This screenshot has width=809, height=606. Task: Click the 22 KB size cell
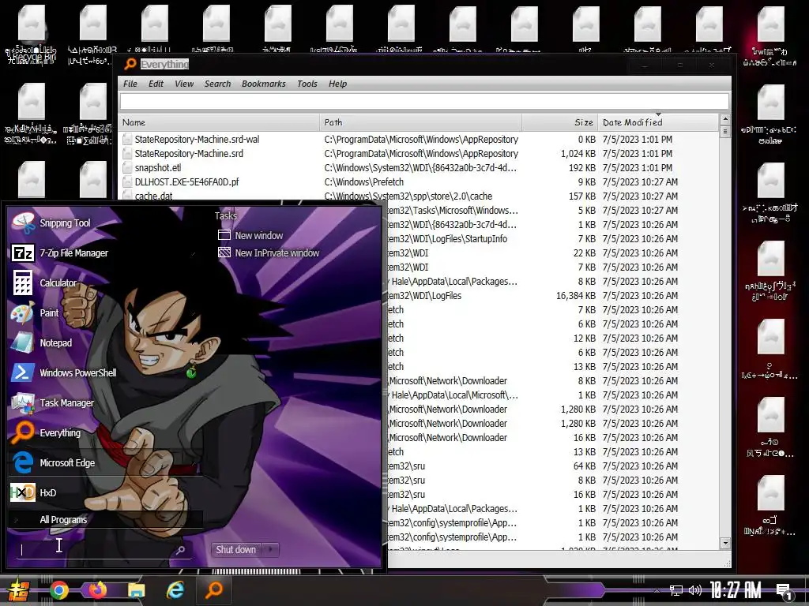tap(585, 253)
